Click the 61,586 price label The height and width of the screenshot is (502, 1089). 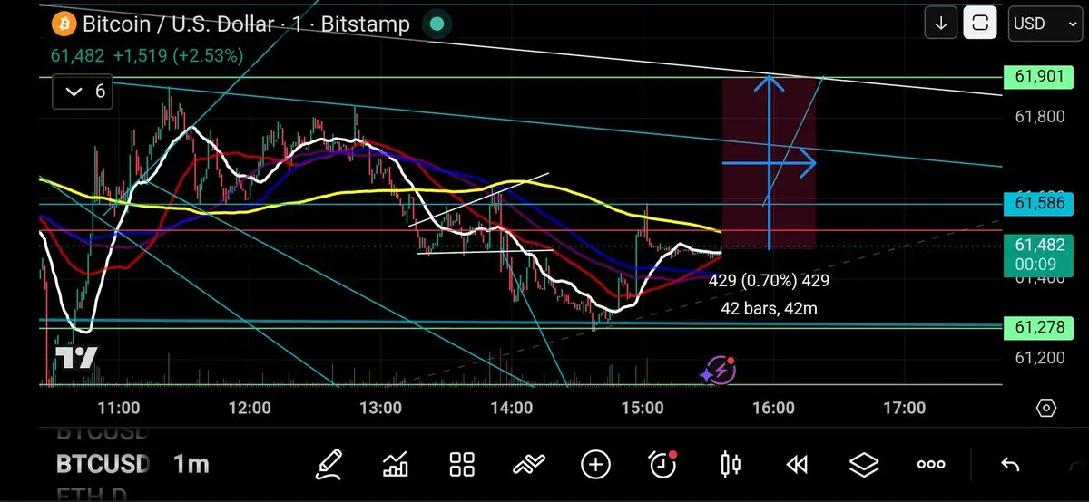(1040, 204)
